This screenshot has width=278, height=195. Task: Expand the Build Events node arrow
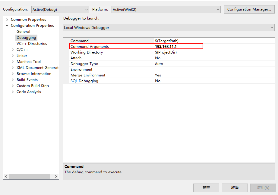click(x=13, y=80)
